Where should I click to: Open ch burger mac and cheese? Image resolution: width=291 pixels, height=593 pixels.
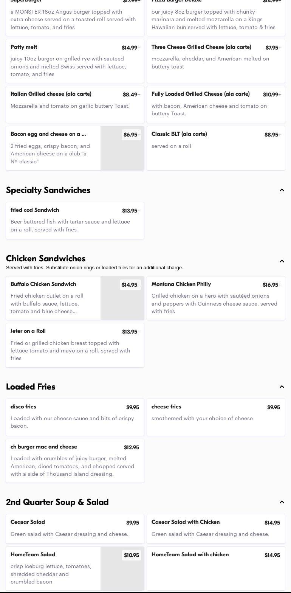75,461
